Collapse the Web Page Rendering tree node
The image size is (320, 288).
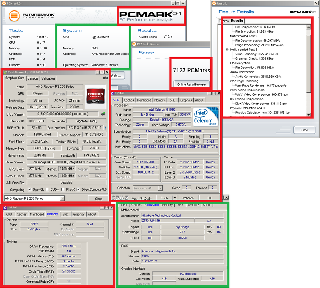point(227,81)
